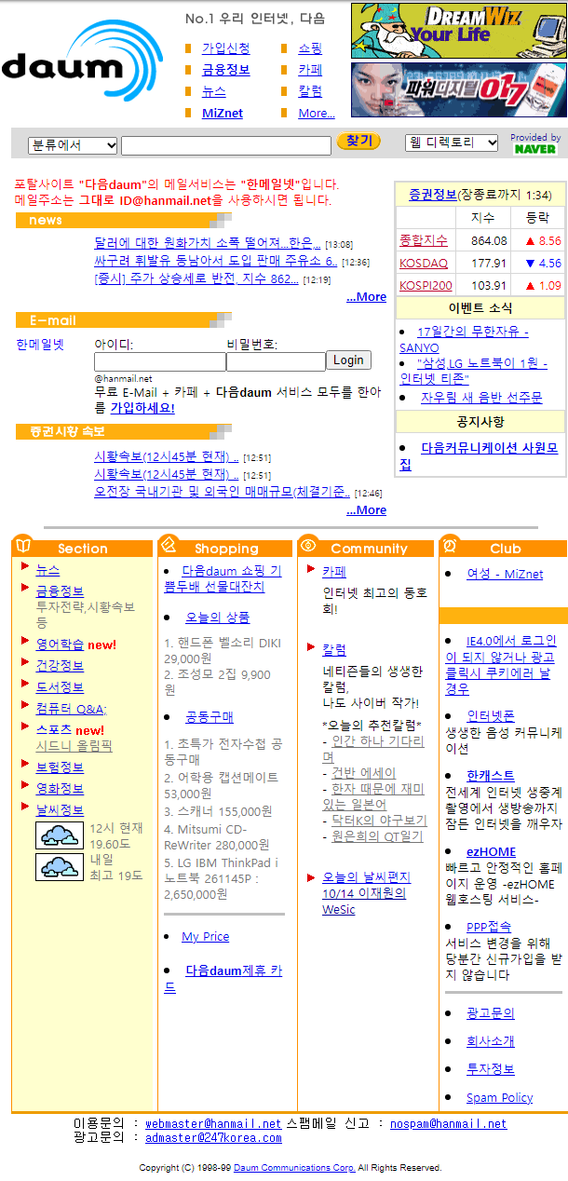This screenshot has width=568, height=1181.
Task: Open 건강정보 in the Section list
Action: tap(60, 666)
